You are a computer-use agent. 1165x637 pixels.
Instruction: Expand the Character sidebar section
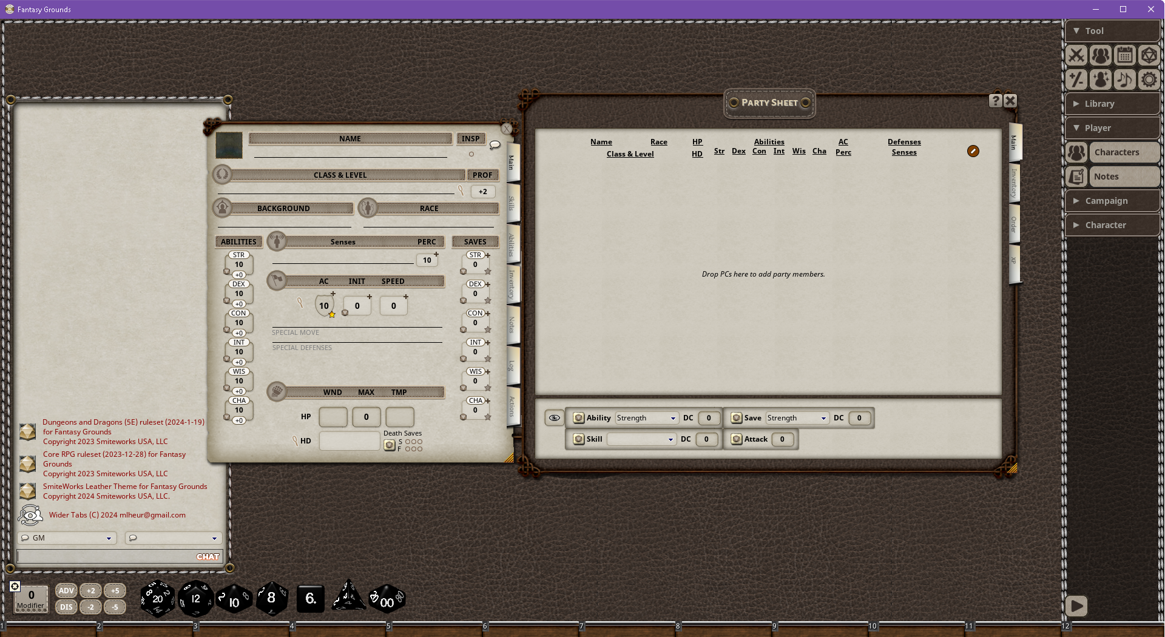pyautogui.click(x=1112, y=225)
